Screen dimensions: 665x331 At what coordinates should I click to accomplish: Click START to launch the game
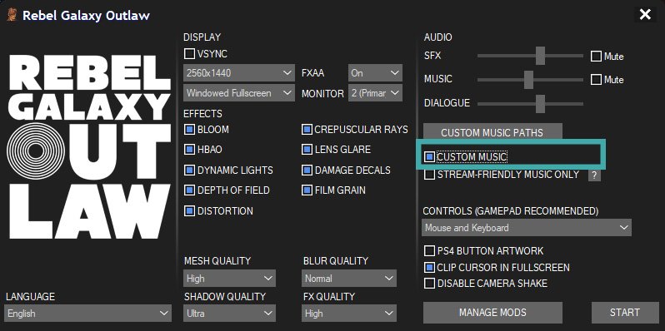[625, 313]
